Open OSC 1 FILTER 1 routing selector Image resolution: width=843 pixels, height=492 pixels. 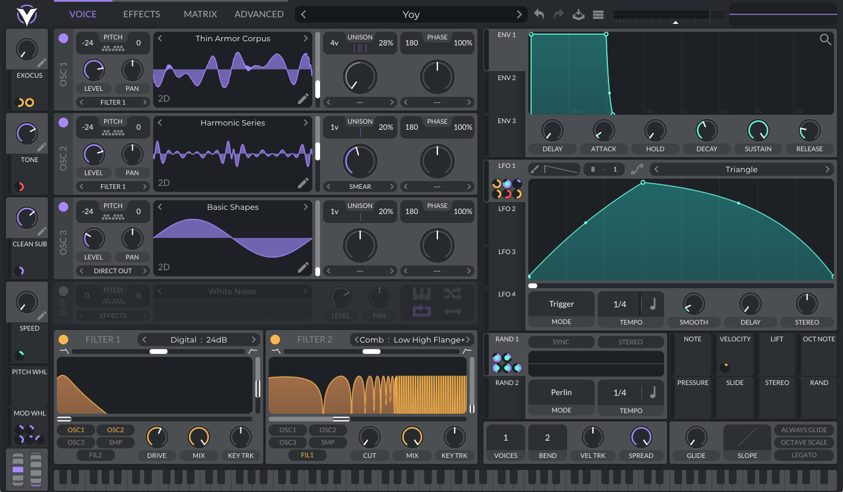point(113,102)
